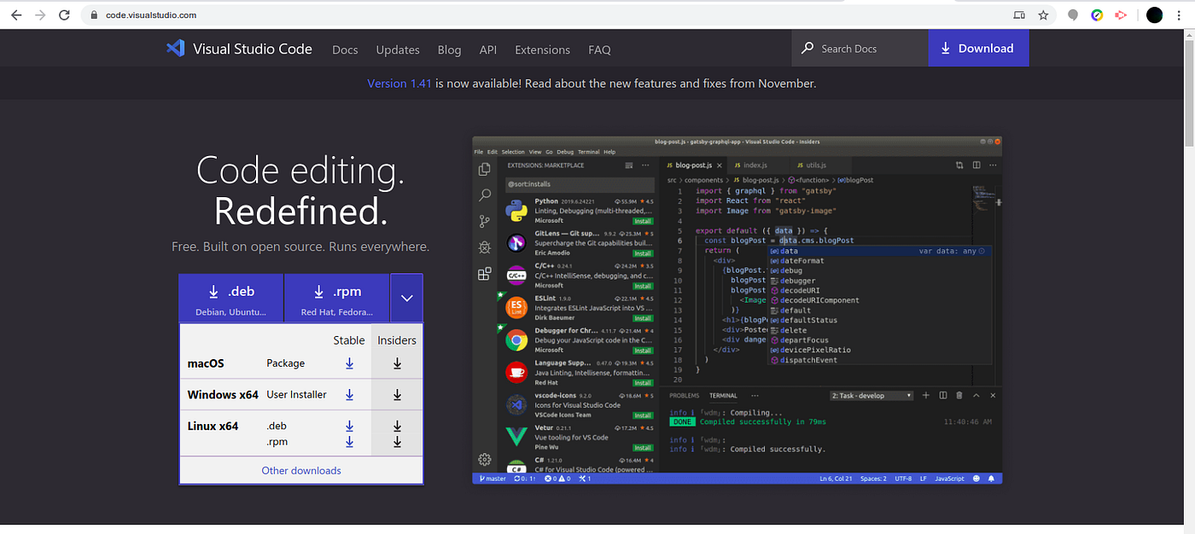1195x534 pixels.
Task: Open the FAQ navigation link
Action: click(x=599, y=49)
